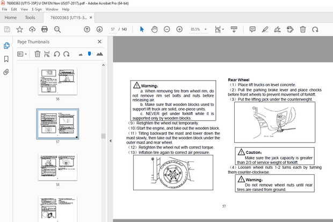Select page 56 thumbnail
This screenshot has height=222, width=333.
[57, 81]
